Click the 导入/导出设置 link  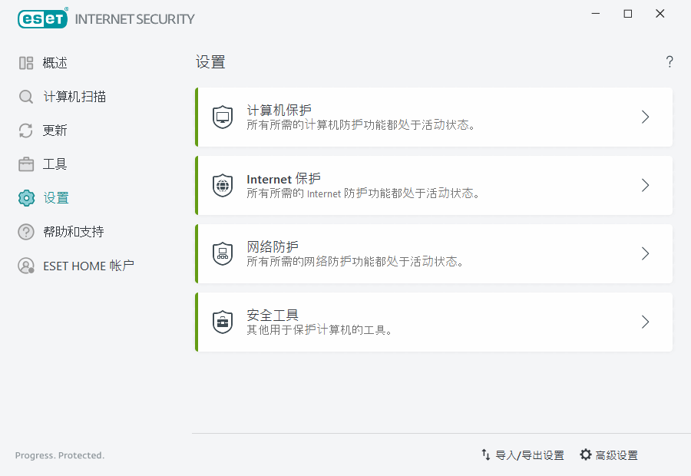pos(529,455)
